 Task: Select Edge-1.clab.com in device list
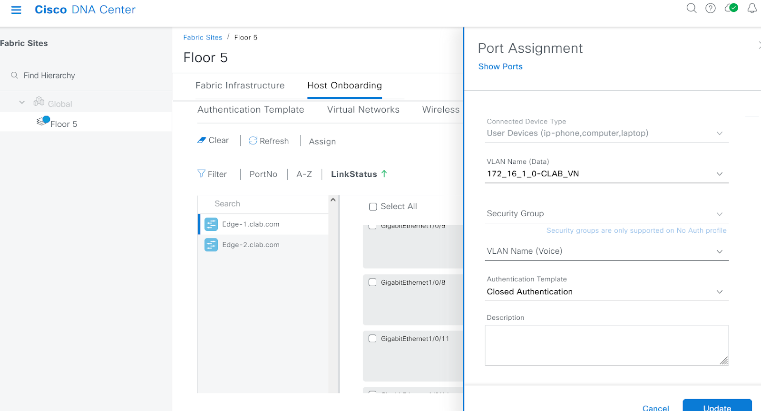263,224
